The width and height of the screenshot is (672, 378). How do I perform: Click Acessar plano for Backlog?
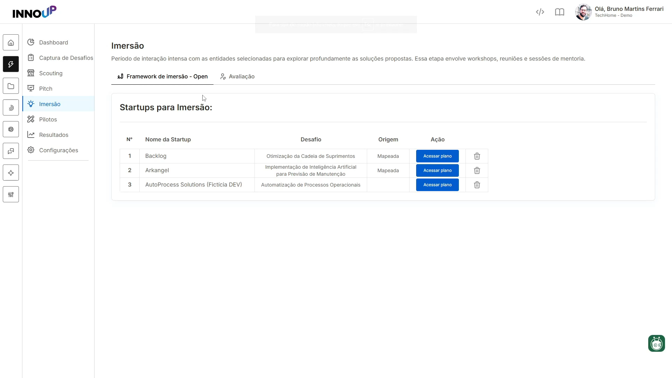pos(437,156)
